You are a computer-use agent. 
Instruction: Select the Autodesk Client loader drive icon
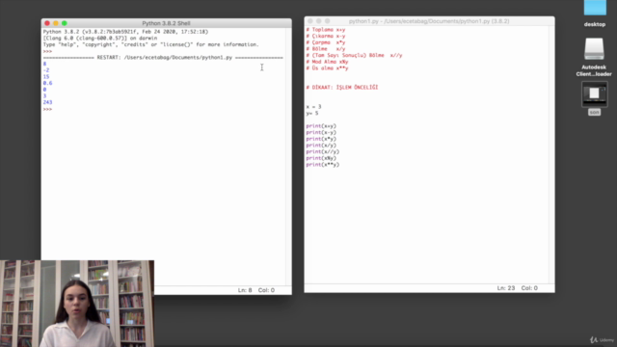tap(594, 49)
